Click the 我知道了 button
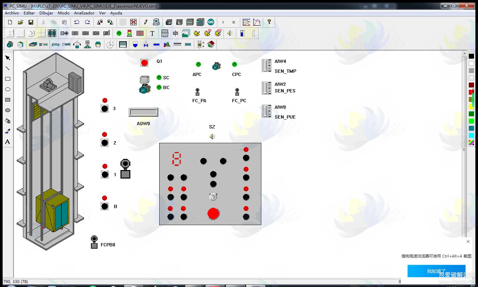Image resolution: width=478 pixels, height=287 pixels. click(436, 271)
